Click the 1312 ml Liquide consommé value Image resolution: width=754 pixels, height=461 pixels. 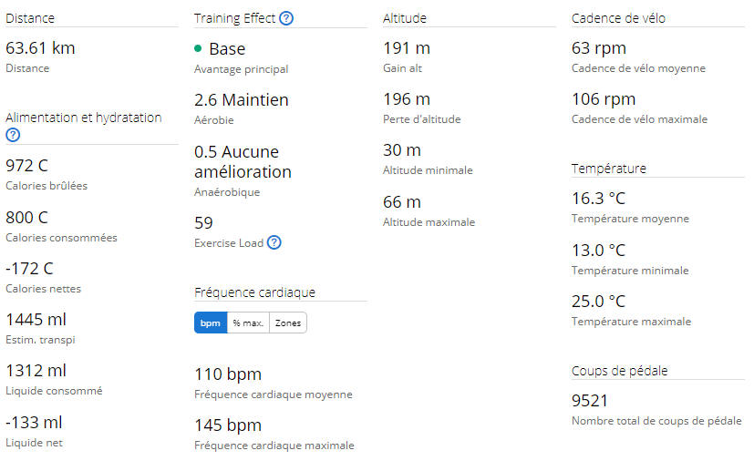[x=36, y=371]
